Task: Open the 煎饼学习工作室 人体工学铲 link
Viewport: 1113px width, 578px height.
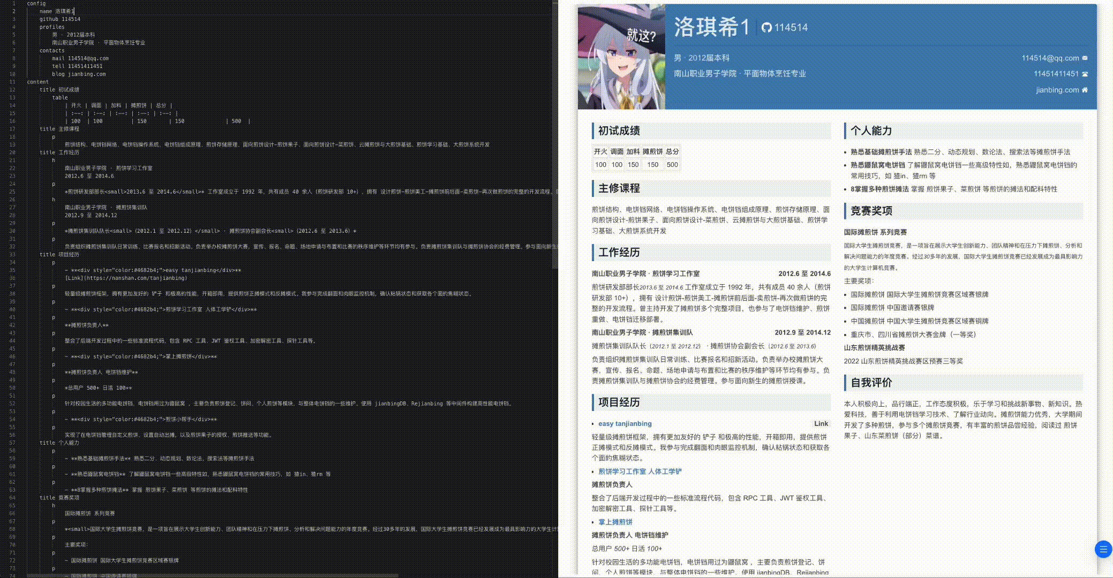Action: pyautogui.click(x=640, y=471)
